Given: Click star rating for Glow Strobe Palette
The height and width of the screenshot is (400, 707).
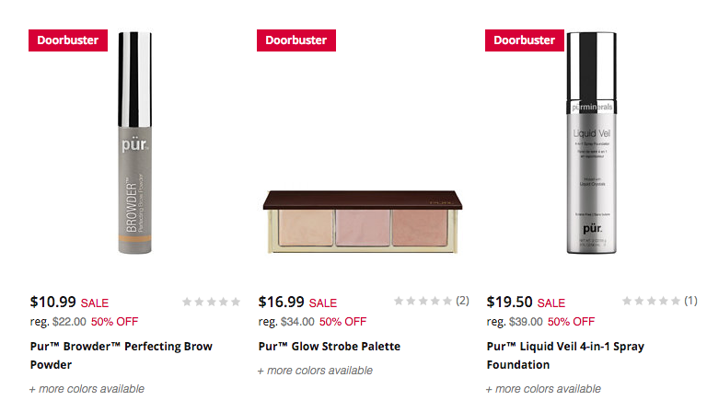Looking at the screenshot, I should 423,301.
